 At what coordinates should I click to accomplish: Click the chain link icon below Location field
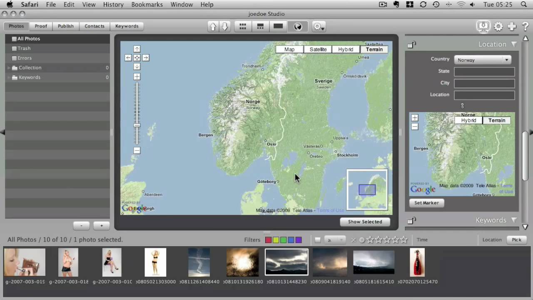tap(462, 106)
